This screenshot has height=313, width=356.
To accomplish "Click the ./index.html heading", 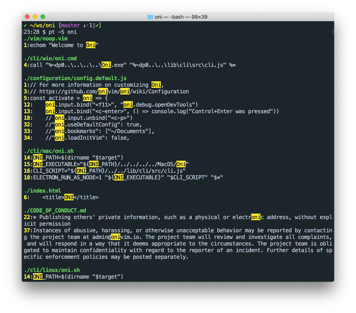I will pyautogui.click(x=42, y=191).
